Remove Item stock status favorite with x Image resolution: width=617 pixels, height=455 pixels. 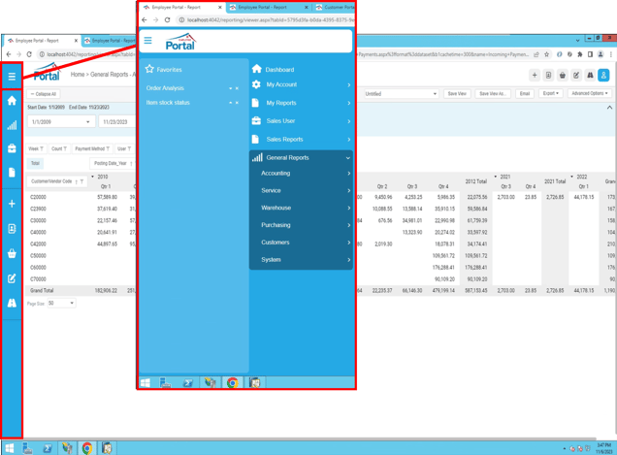click(x=237, y=103)
